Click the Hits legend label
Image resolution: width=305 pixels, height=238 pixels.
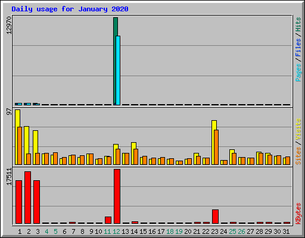[298, 24]
